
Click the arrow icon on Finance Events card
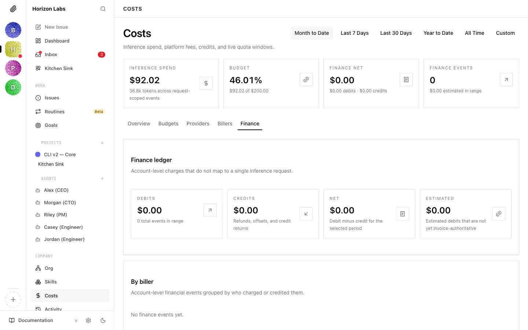click(506, 80)
